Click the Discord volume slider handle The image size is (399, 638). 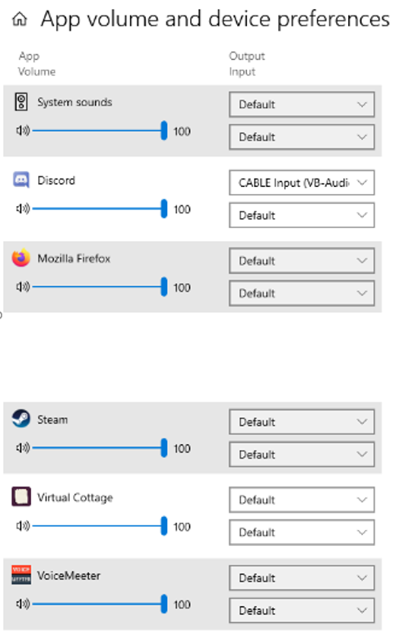[164, 208]
